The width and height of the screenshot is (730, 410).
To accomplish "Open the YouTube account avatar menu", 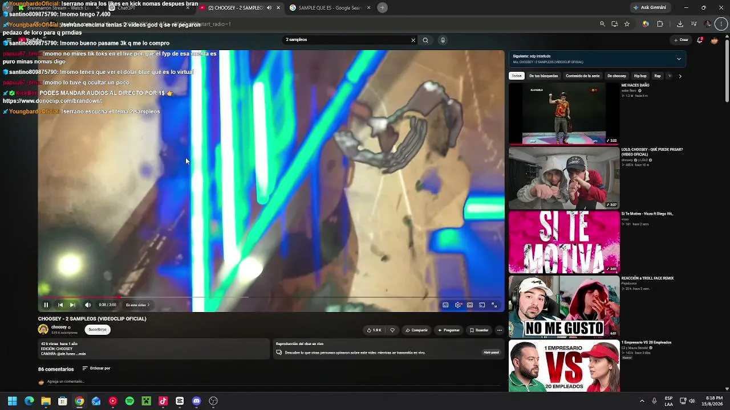I will pyautogui.click(x=715, y=40).
